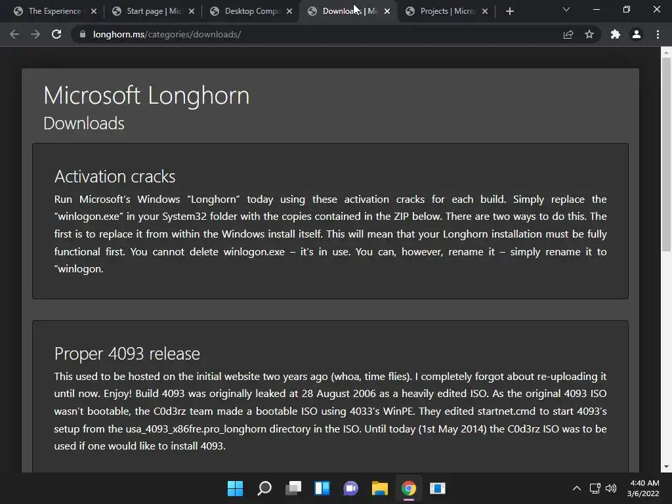Viewport: 672px width, 504px height.
Task: Open the Extensions puzzle icon
Action: click(616, 34)
